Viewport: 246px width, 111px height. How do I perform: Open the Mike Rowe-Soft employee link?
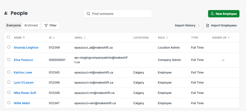click(25, 93)
